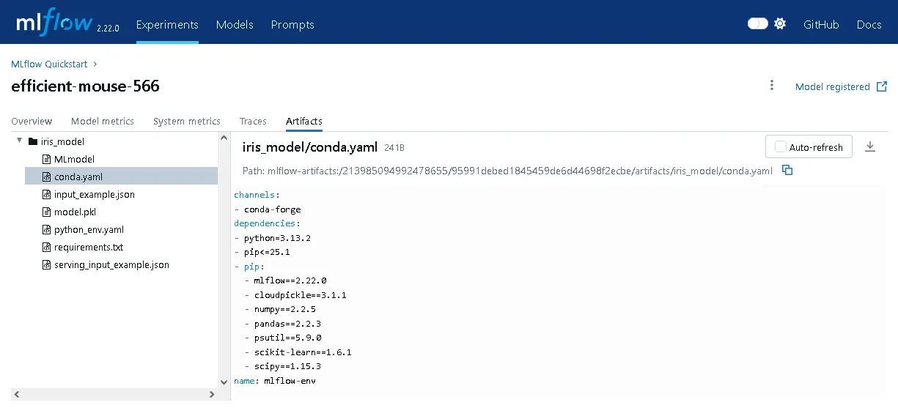This screenshot has height=416, width=898.
Task: Switch to the Traces tab
Action: [253, 121]
